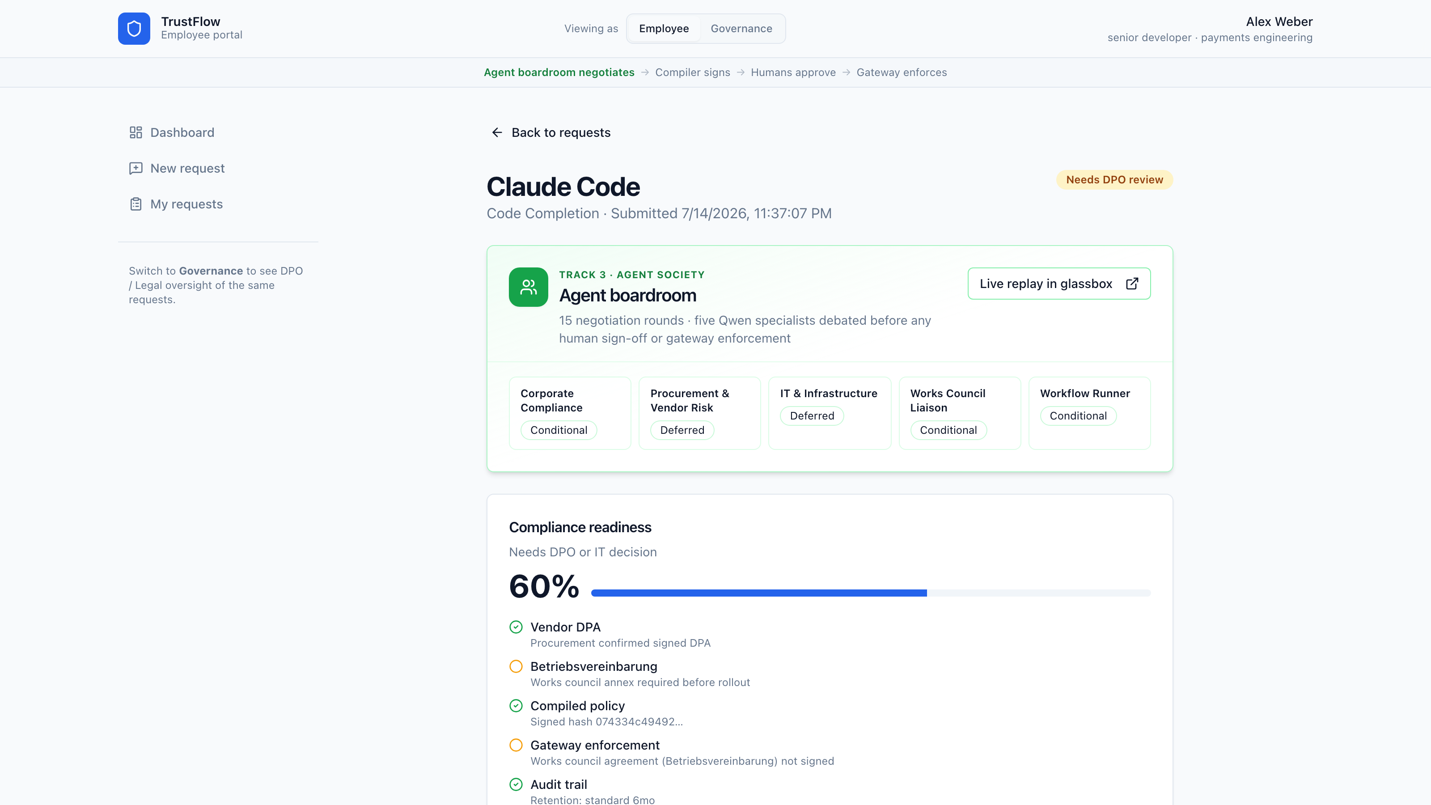The height and width of the screenshot is (805, 1431).
Task: Open the Workflow Runner agent card
Action: click(x=1089, y=413)
